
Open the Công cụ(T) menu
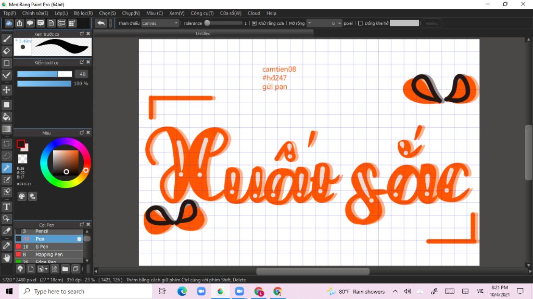coord(202,13)
